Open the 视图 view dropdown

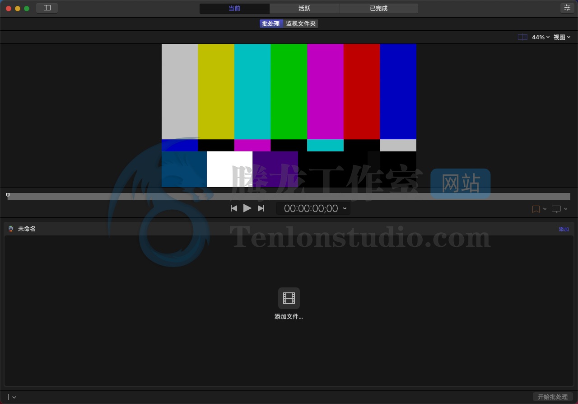[562, 37]
